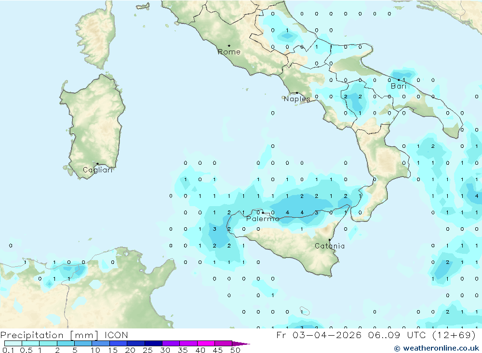Pick legend swatch between 2 and 5

pyautogui.click(x=66, y=343)
